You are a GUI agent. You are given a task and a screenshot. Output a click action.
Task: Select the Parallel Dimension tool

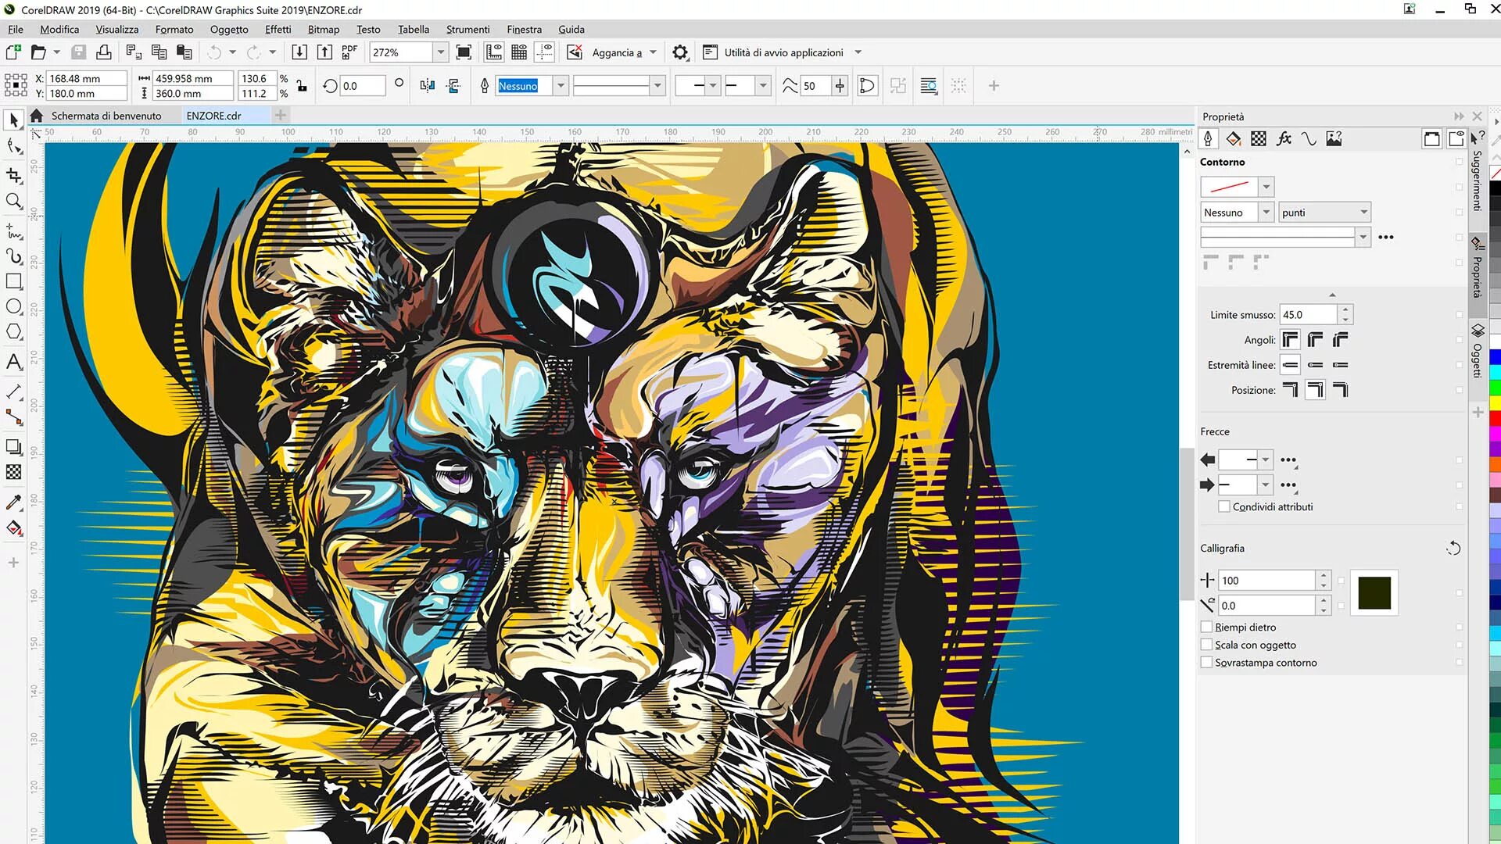click(x=13, y=392)
